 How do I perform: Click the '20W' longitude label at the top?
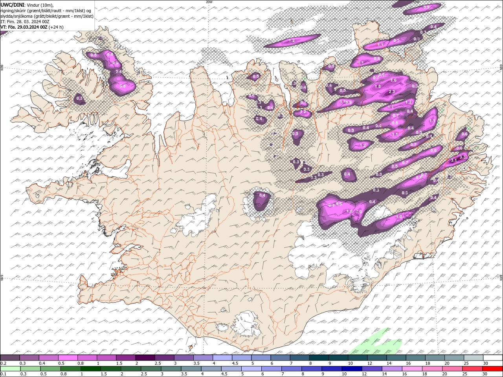[x=209, y=2]
